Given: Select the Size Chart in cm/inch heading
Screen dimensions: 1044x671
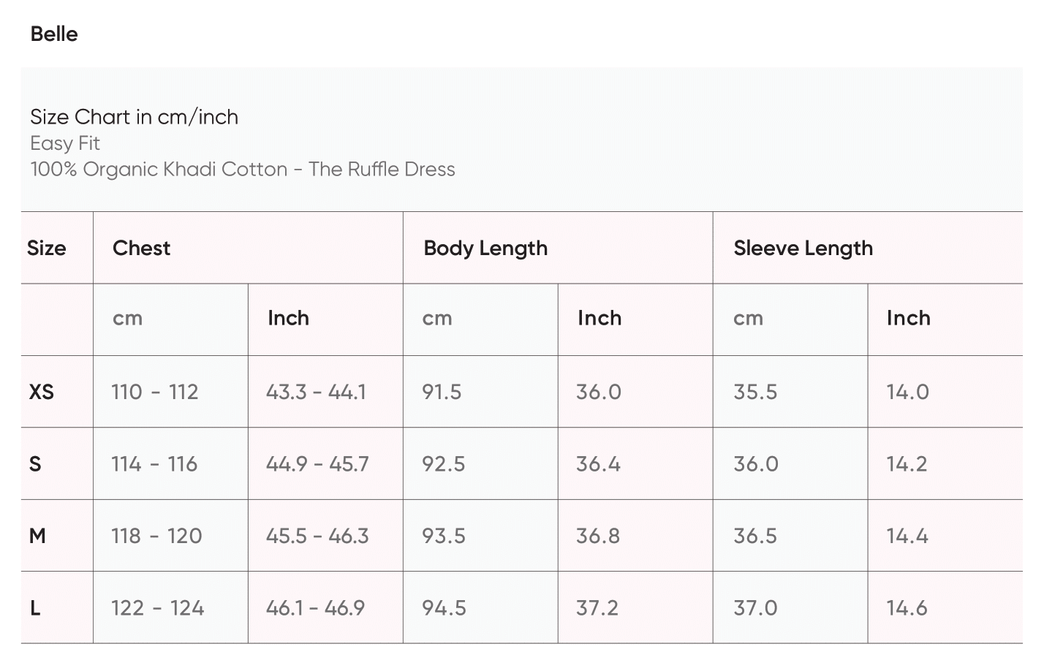Looking at the screenshot, I should [x=134, y=117].
